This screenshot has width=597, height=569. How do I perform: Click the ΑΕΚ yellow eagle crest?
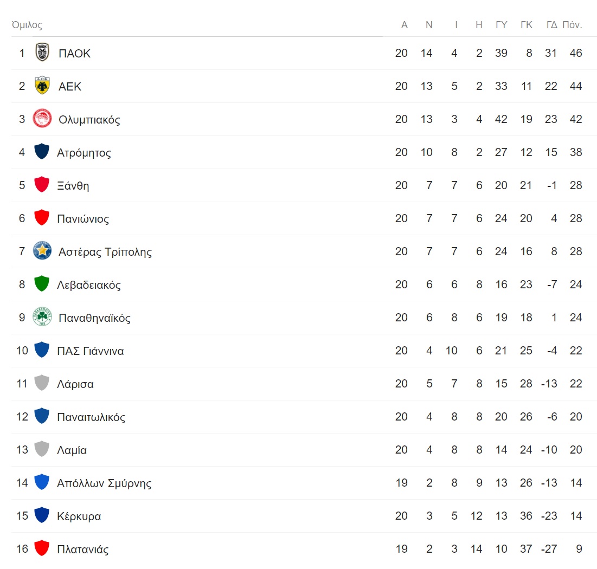pyautogui.click(x=42, y=86)
